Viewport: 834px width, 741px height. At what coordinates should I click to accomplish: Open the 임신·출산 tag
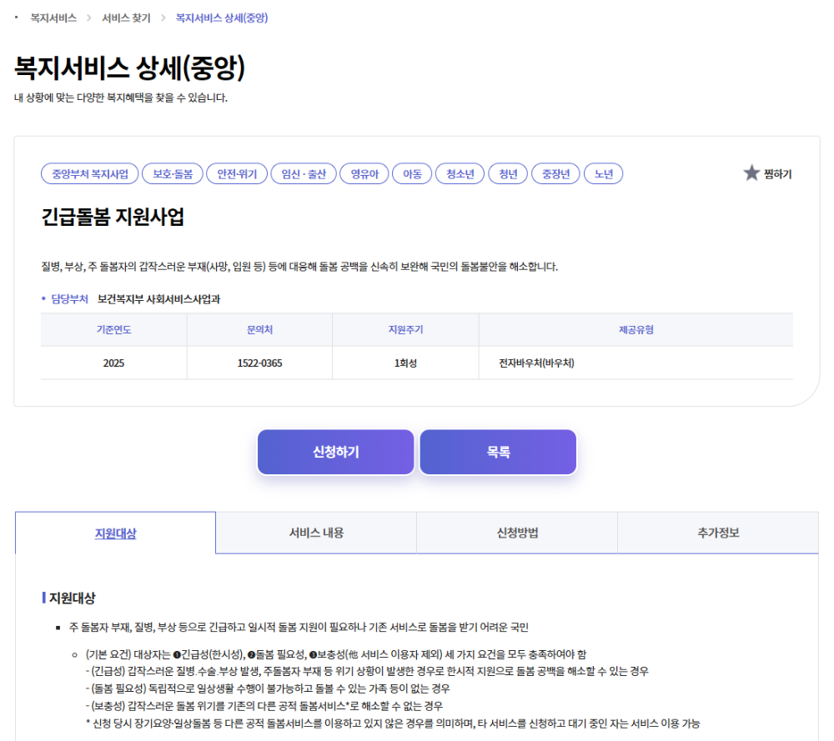pyautogui.click(x=303, y=173)
